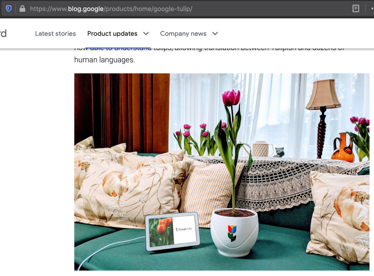Click the orange glass jug on the sill
This screenshot has width=374, height=276.
[x=342, y=148]
